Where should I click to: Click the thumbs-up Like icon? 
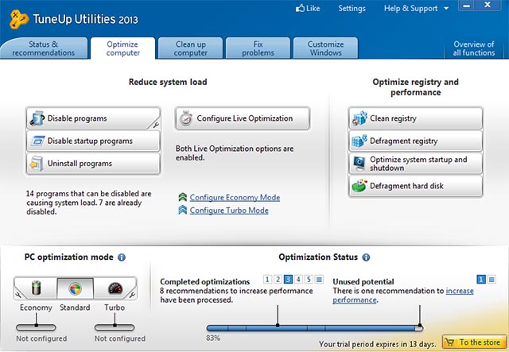(300, 8)
